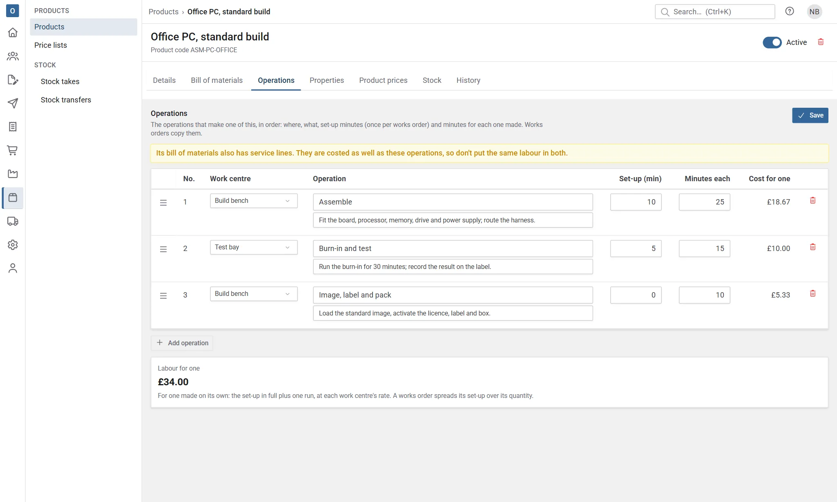Delete the Burn-in and test operation

[813, 247]
